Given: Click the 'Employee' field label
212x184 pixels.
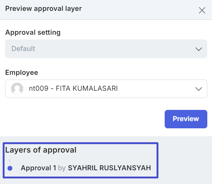Looking at the screenshot, I should [22, 73].
